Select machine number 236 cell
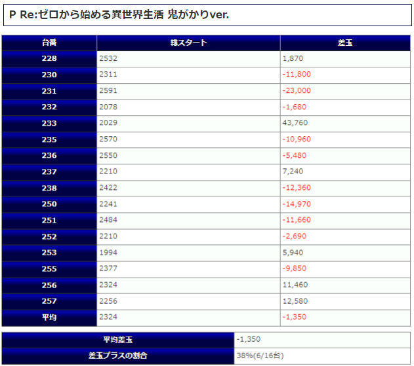The image size is (414, 366). pos(49,155)
